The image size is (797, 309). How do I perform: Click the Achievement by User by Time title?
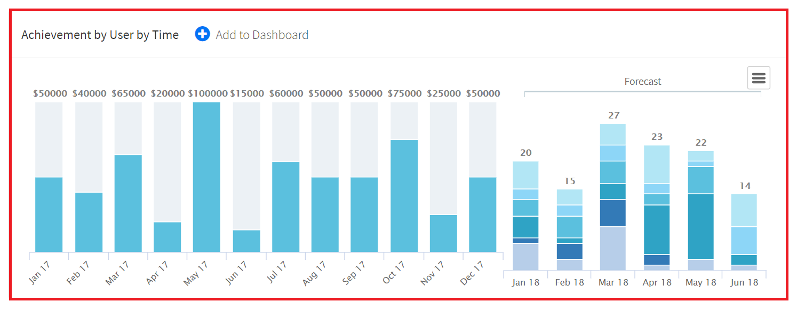click(100, 35)
